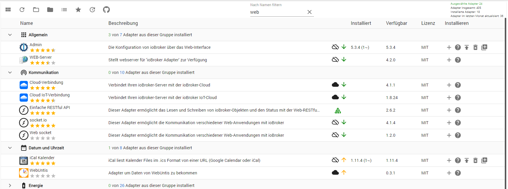Screen dimensions: 508x189
Task: Toggle the list view icon in toolbar
Action: pyautogui.click(x=64, y=10)
